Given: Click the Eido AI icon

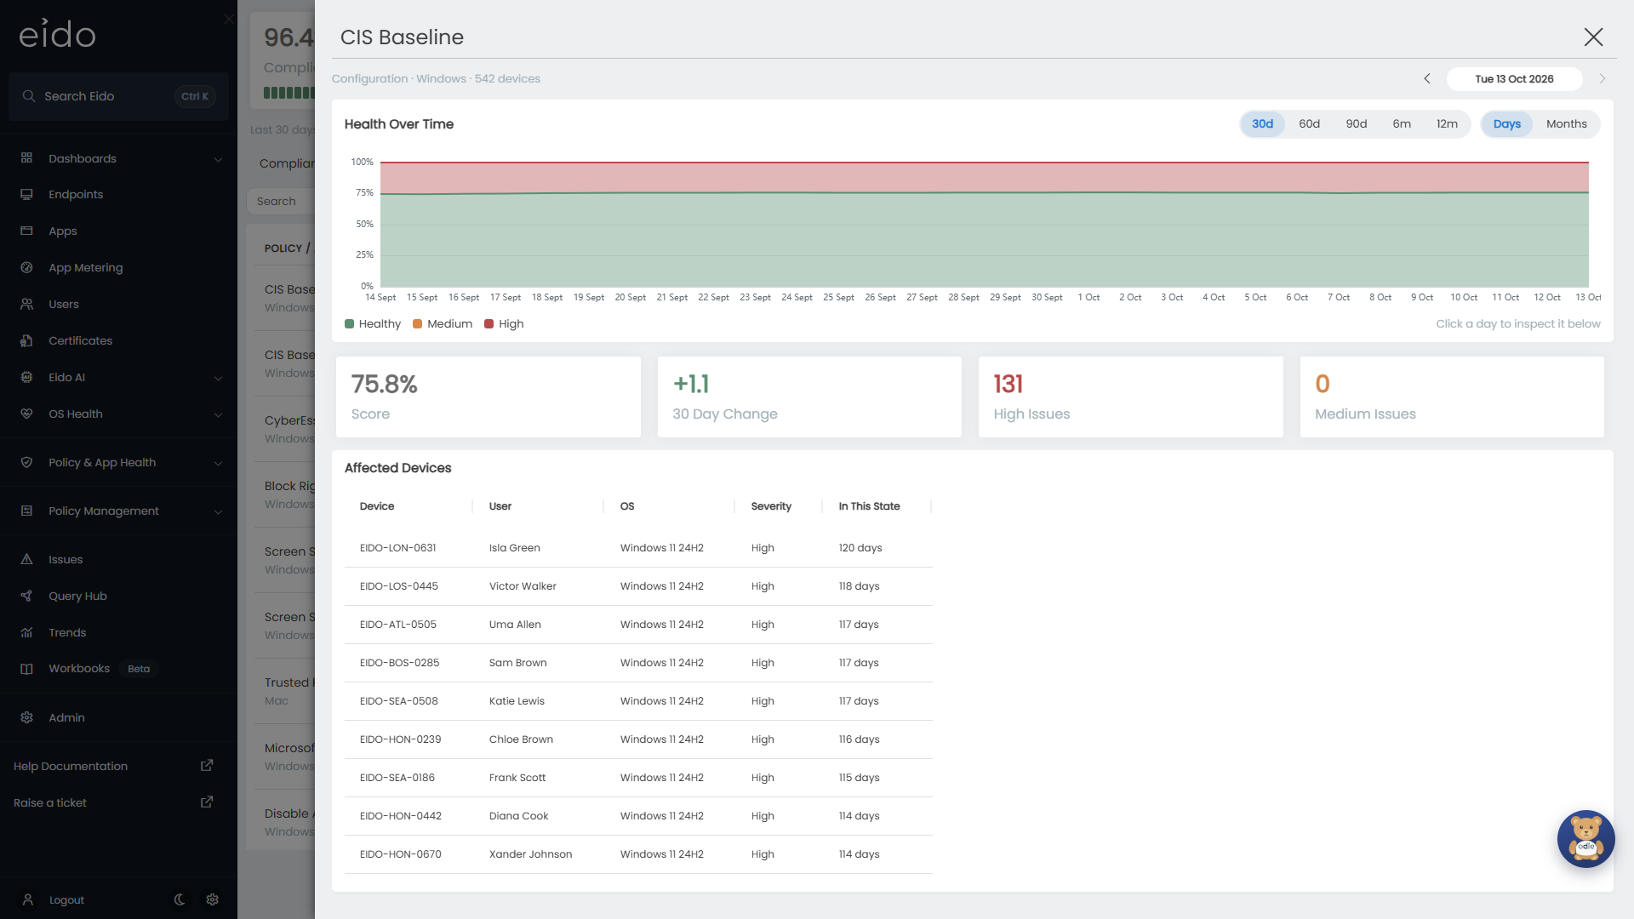Looking at the screenshot, I should point(26,378).
